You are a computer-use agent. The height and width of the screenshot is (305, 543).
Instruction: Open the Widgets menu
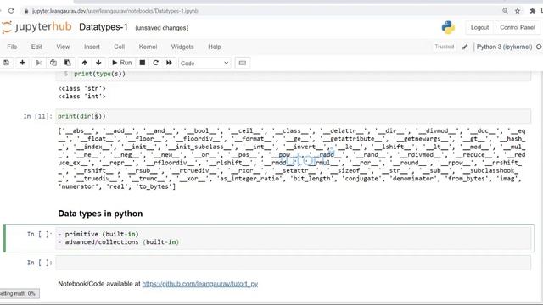click(x=182, y=47)
